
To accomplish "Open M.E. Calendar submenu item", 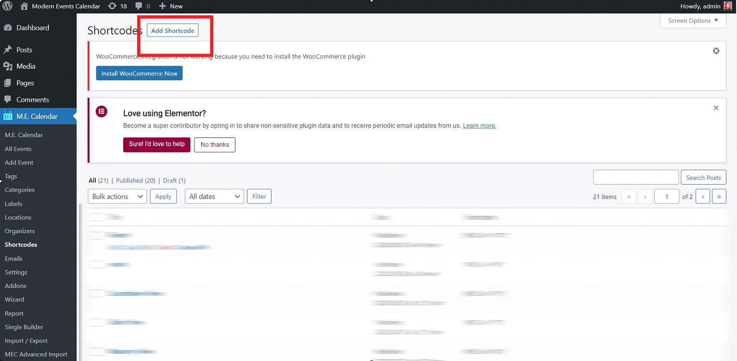I will (x=24, y=135).
